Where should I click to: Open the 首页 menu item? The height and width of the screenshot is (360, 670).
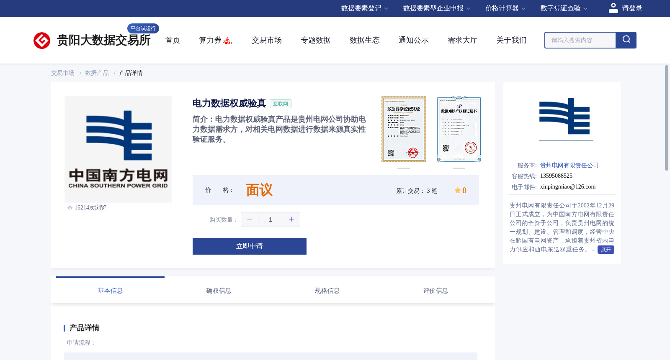173,40
